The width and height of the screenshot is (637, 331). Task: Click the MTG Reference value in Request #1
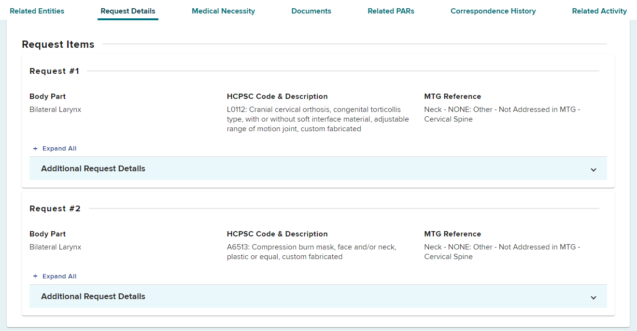point(502,114)
